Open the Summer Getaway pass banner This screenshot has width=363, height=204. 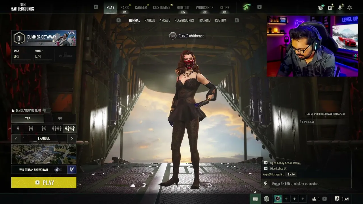pyautogui.click(x=44, y=38)
